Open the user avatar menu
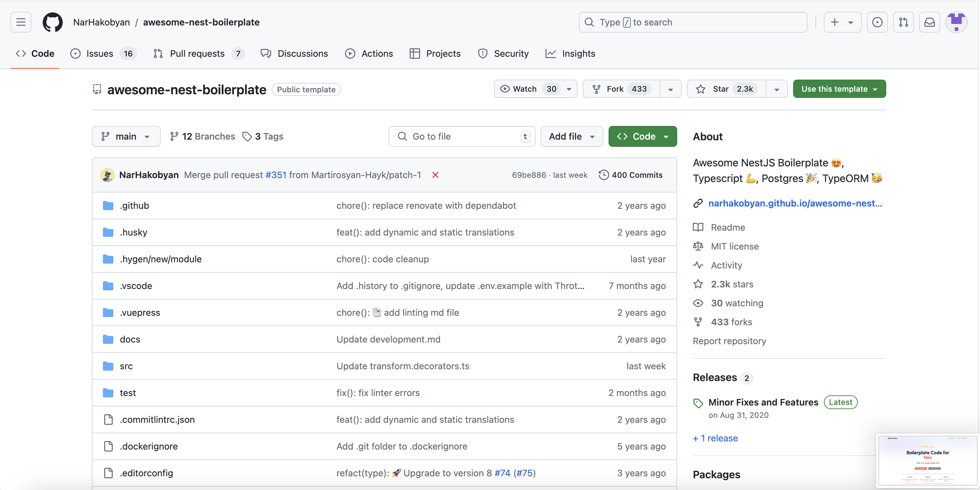Image resolution: width=980 pixels, height=490 pixels. 956,22
